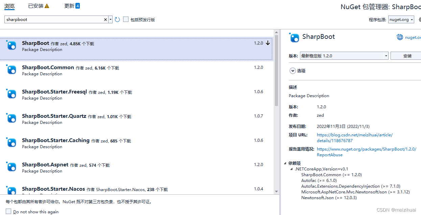Click the package list scrollbar up arrow
Screen dimensions: 421x215
(x=276, y=32)
